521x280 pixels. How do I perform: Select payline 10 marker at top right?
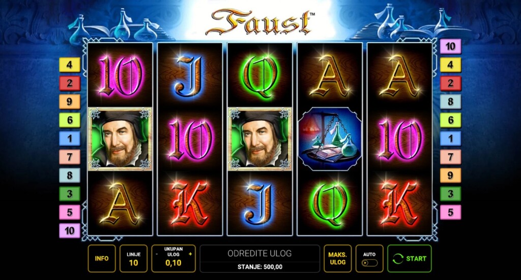tap(451, 46)
